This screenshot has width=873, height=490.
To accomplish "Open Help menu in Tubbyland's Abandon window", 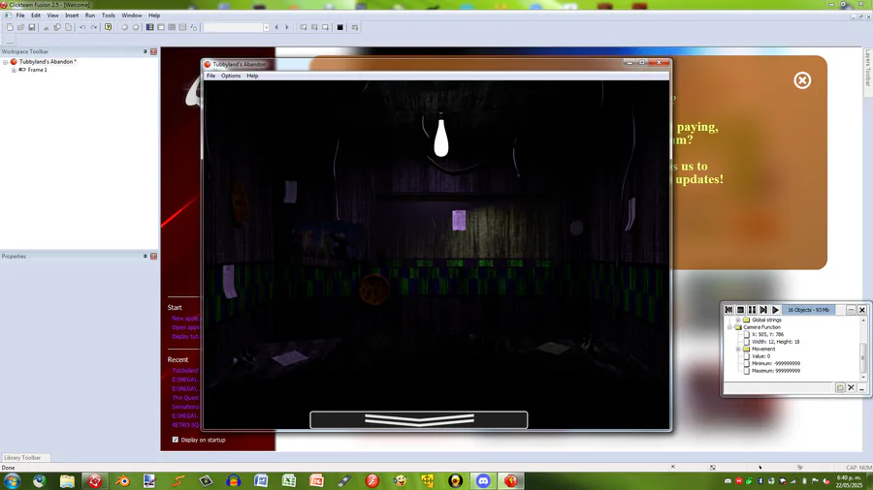I will pos(252,76).
